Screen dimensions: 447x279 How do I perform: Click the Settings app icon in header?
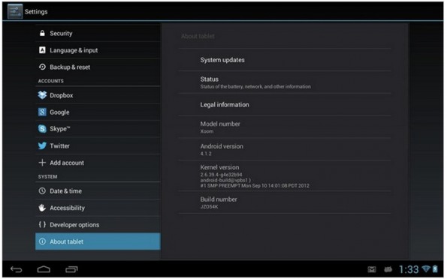tap(15, 12)
